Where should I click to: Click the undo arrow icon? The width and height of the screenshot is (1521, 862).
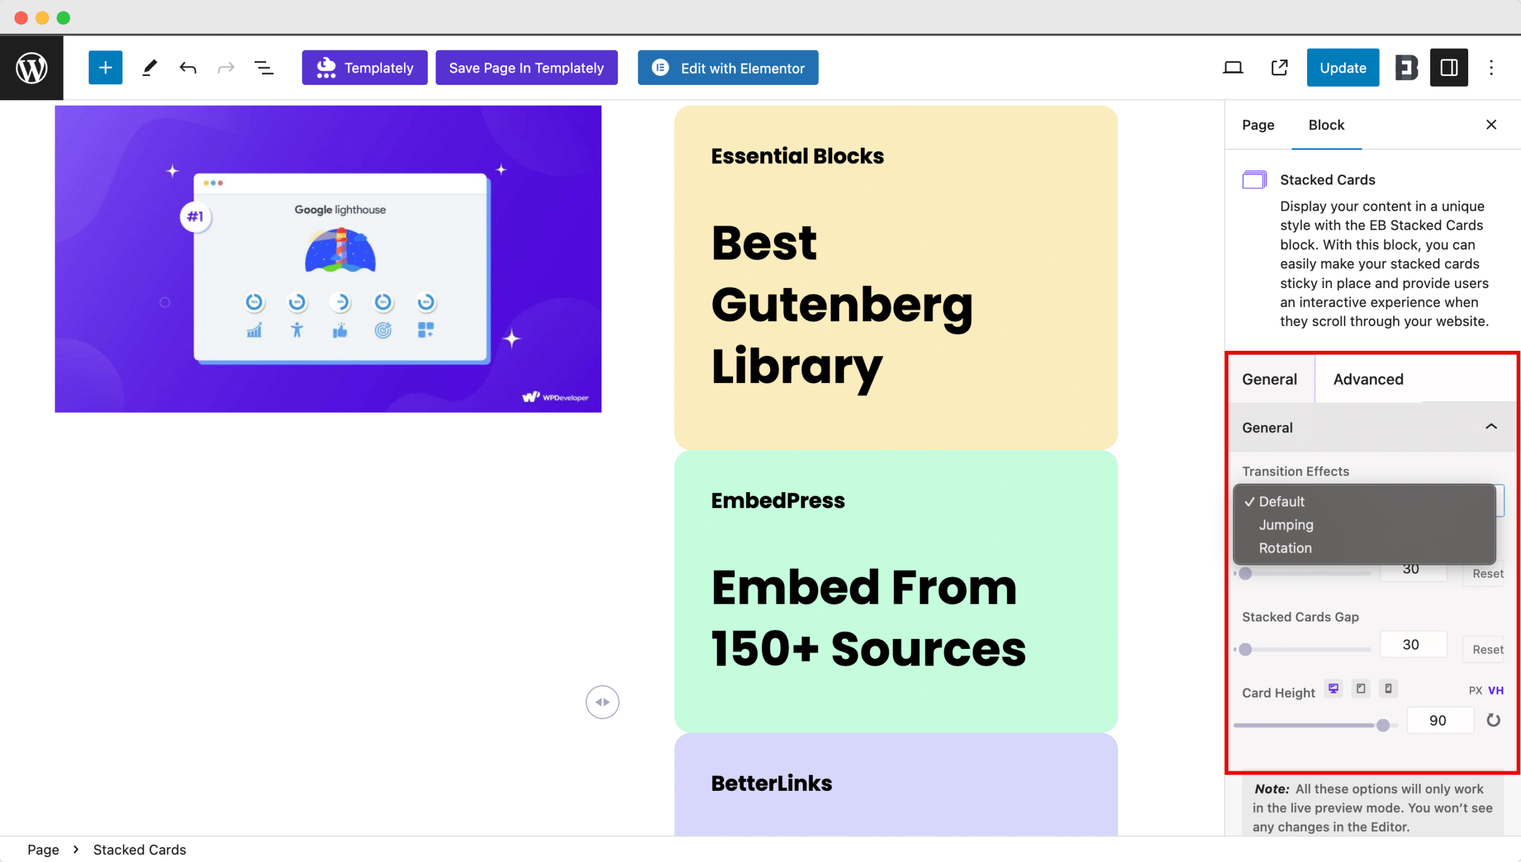click(188, 68)
